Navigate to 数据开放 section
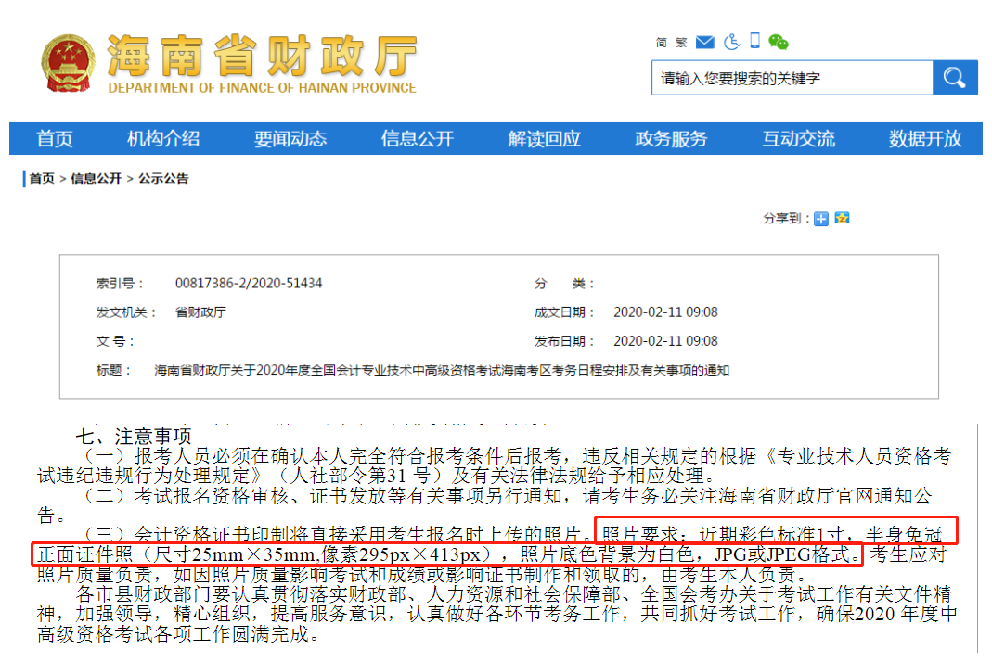 (925, 139)
